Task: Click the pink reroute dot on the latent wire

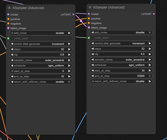Action: point(81,21)
